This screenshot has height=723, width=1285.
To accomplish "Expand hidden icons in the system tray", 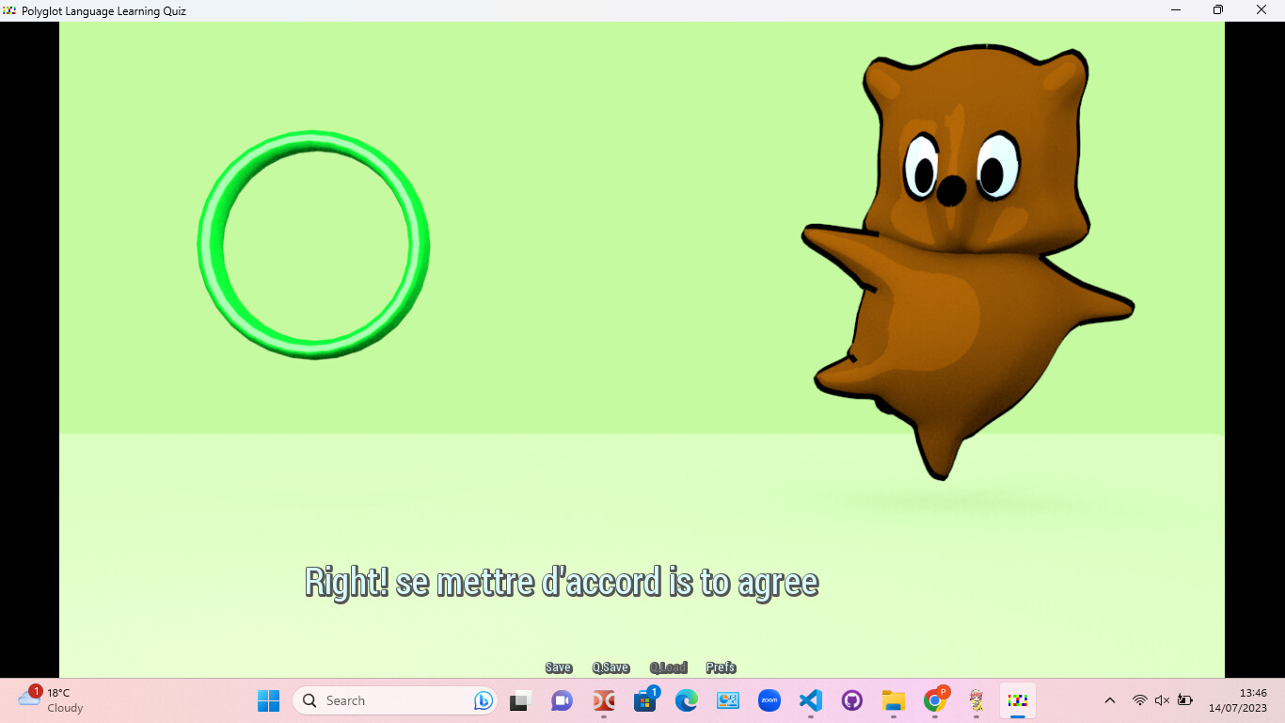I will pyautogui.click(x=1110, y=700).
